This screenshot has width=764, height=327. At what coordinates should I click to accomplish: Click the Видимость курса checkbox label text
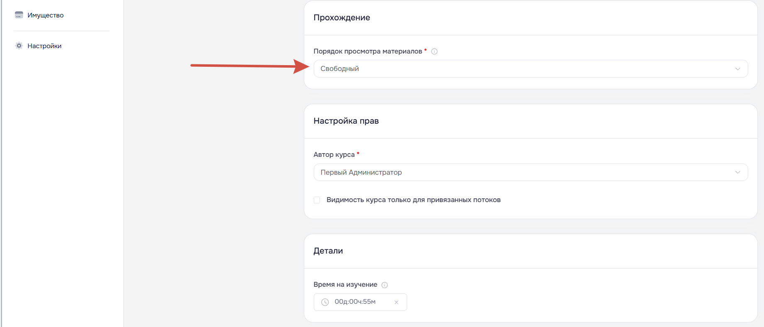point(413,200)
